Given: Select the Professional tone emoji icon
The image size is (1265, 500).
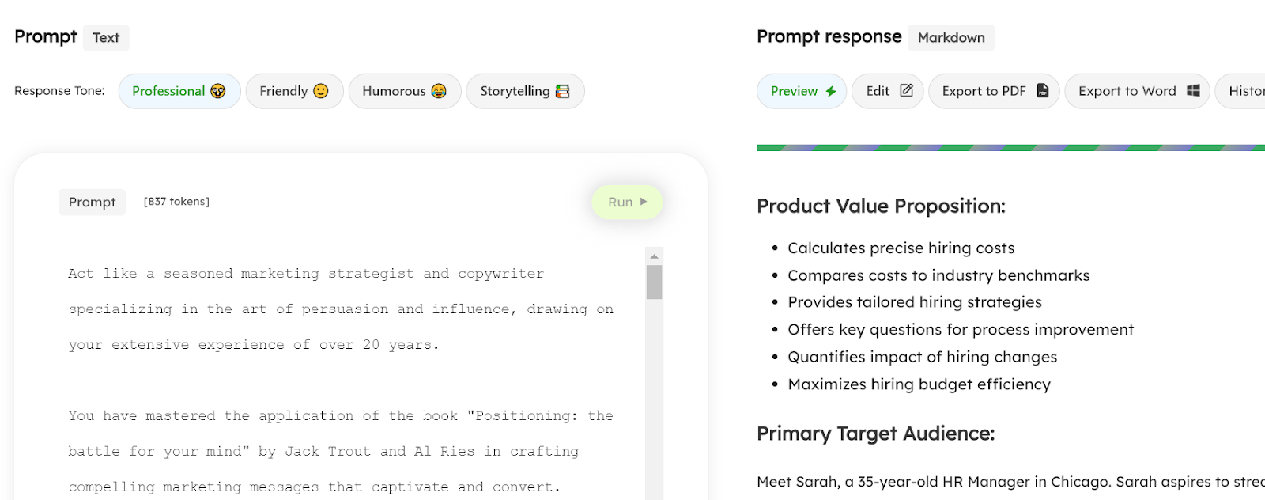Looking at the screenshot, I should pos(218,91).
